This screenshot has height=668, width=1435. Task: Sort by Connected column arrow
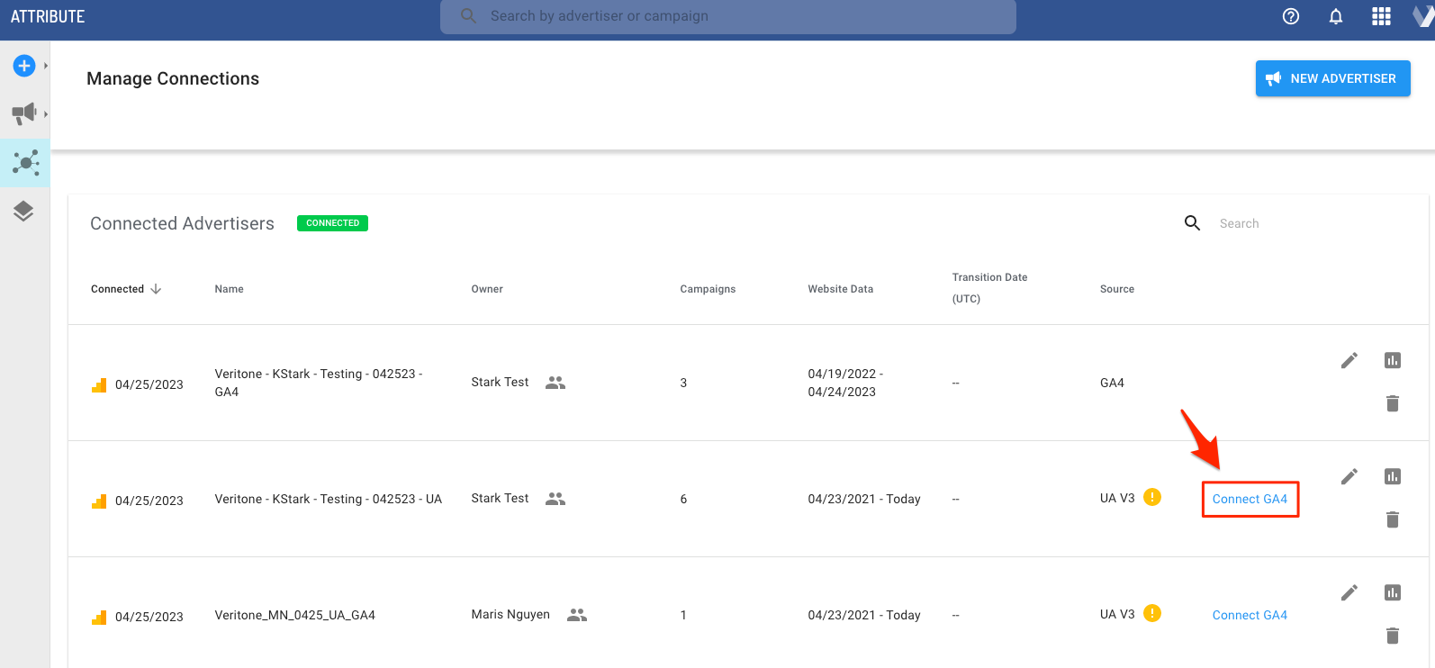point(156,289)
